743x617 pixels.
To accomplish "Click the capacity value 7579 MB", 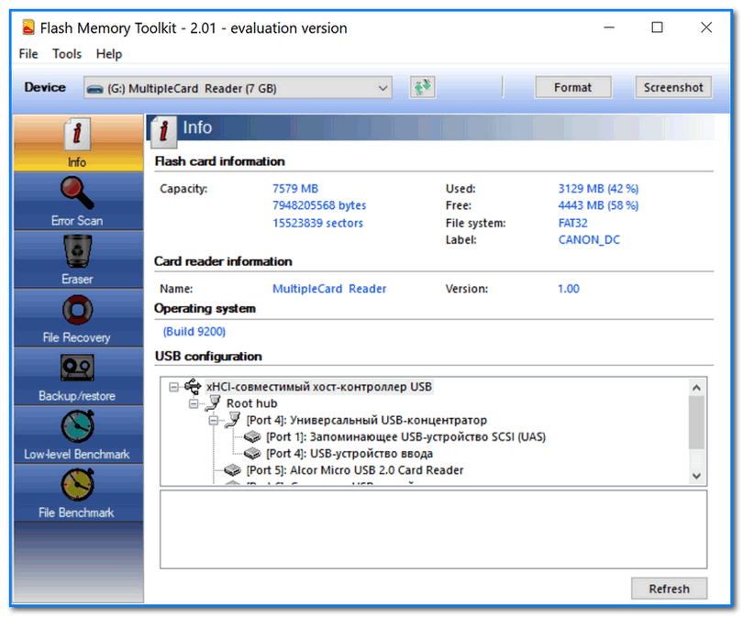I will coord(295,189).
